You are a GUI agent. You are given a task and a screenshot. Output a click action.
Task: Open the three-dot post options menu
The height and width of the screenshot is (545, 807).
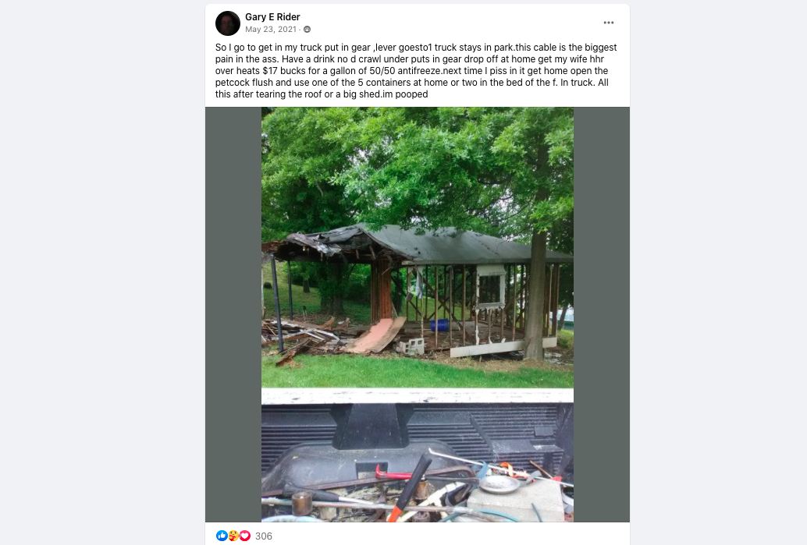coord(608,23)
